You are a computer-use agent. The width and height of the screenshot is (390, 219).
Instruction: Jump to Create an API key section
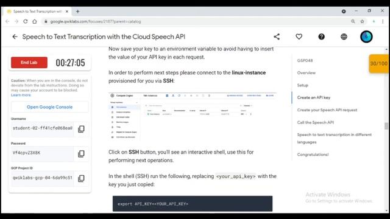[314, 97]
